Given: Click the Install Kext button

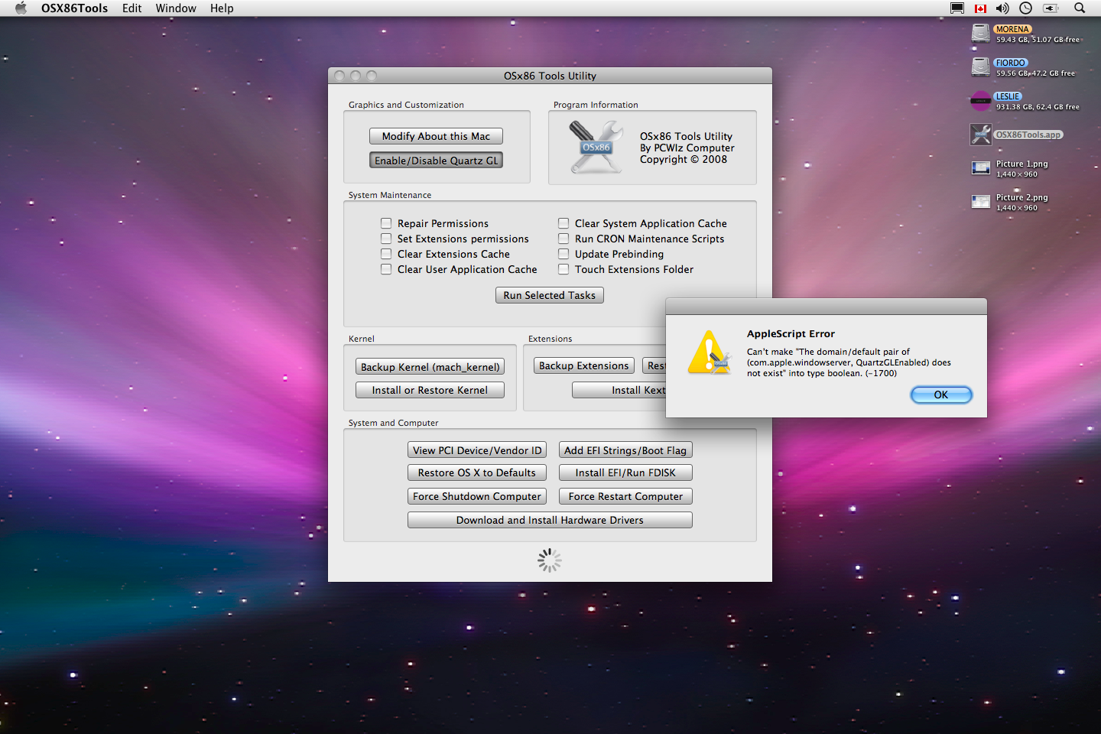Looking at the screenshot, I should pos(619,390).
